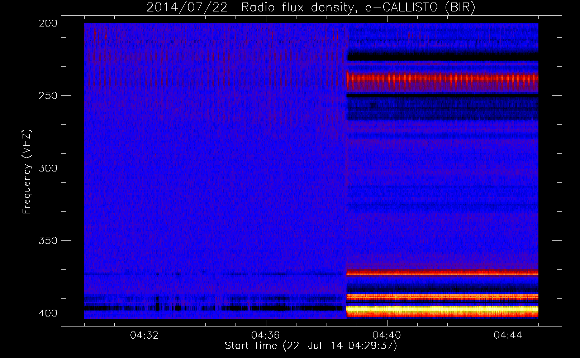This screenshot has height=358, width=580.
Task: Click the 04:40 time tick label
Action: [x=387, y=335]
